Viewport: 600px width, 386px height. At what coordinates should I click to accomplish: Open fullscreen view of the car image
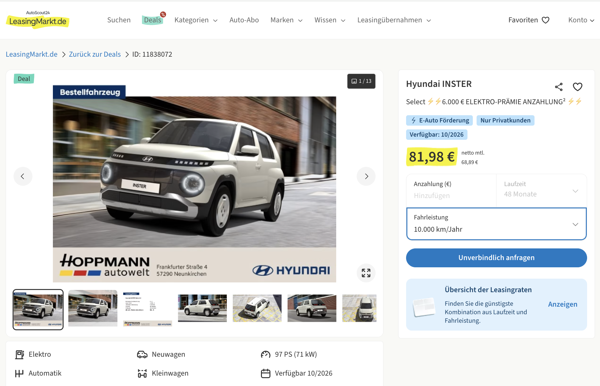[366, 273]
